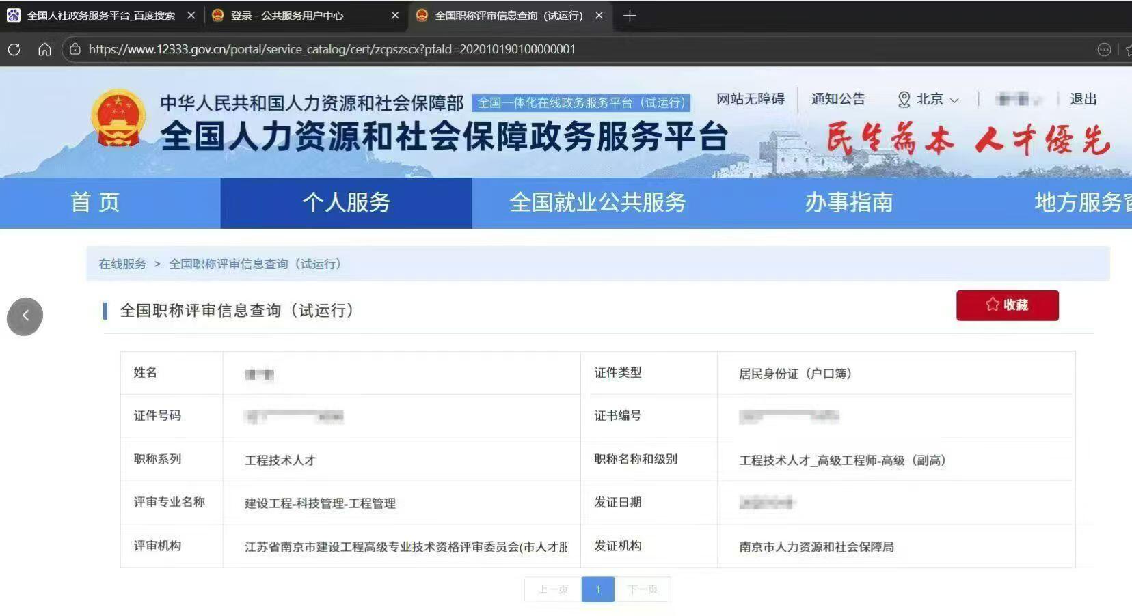Click the 证件类型 label cell

pos(649,373)
